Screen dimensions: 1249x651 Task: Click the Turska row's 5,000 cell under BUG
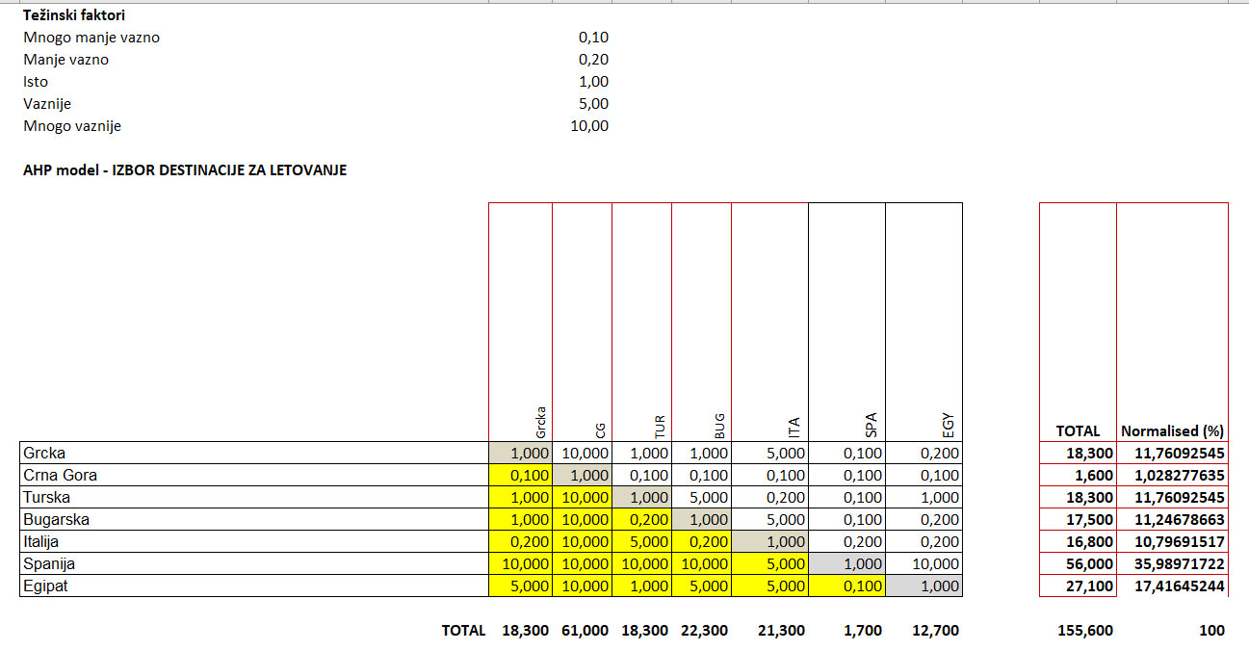(x=702, y=497)
